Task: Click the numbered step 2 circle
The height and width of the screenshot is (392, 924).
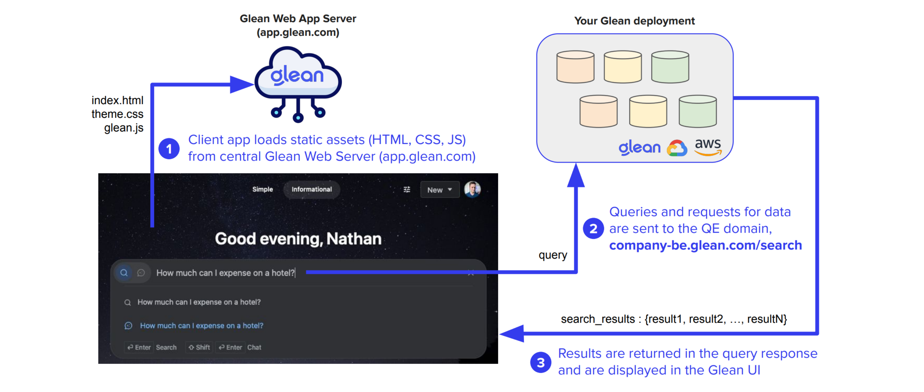Action: pos(593,229)
